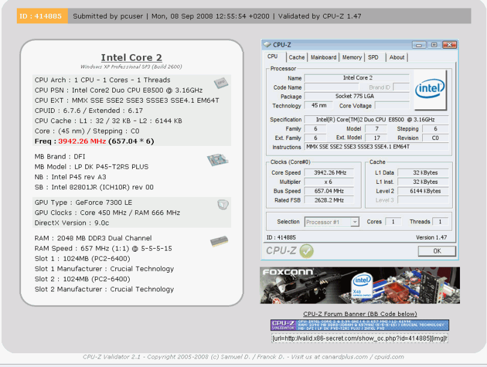487x367 pixels.
Task: Click the 'Submitted by pcuser' header text
Action: tap(107, 16)
